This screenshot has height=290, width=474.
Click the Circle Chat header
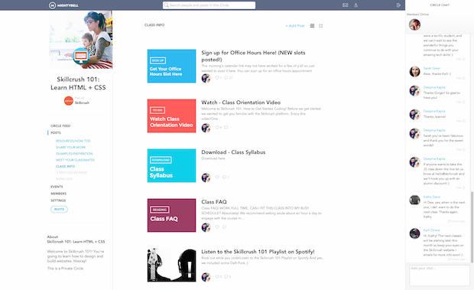440,5
